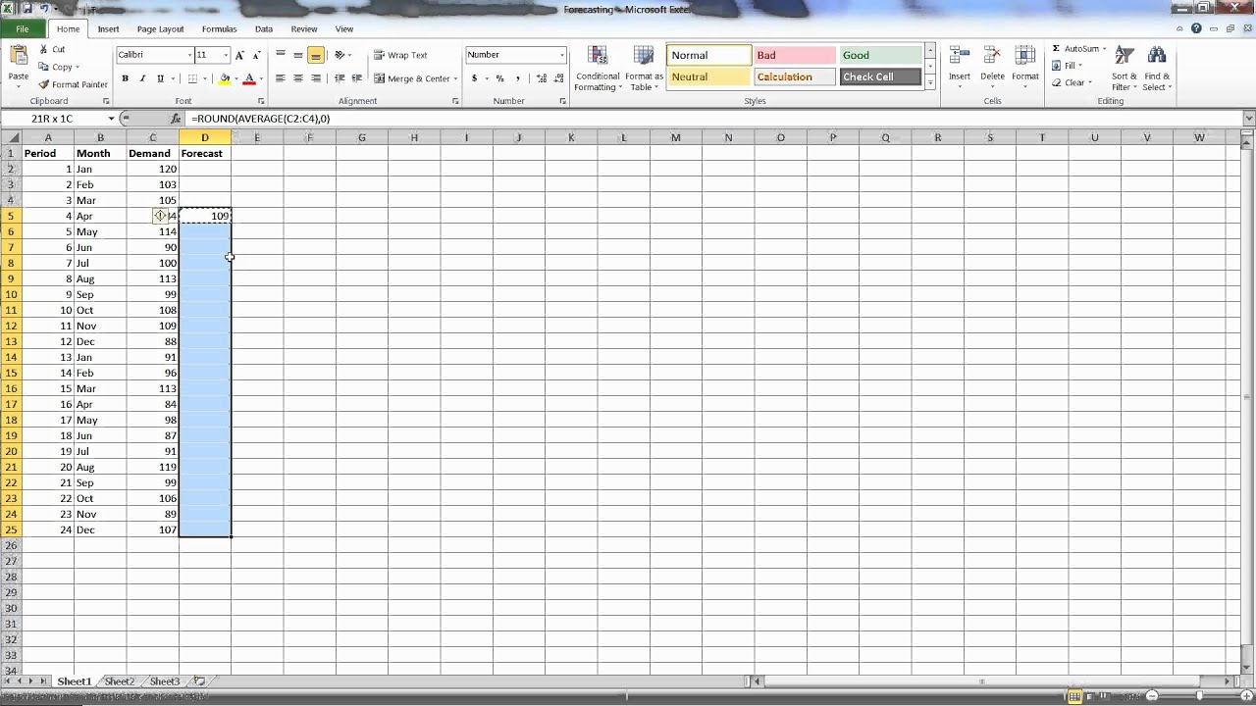This screenshot has height=706, width=1256.
Task: Open Format as Table gallery
Action: (x=644, y=69)
